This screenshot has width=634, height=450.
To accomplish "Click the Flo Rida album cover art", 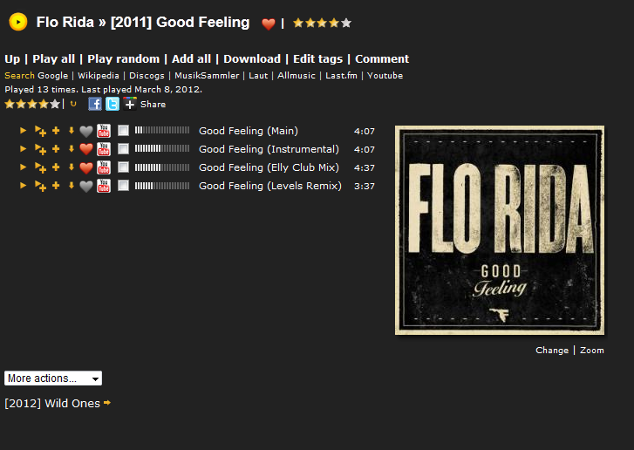I will [x=500, y=229].
